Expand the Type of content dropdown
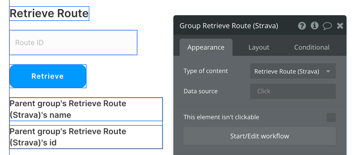 [293, 71]
